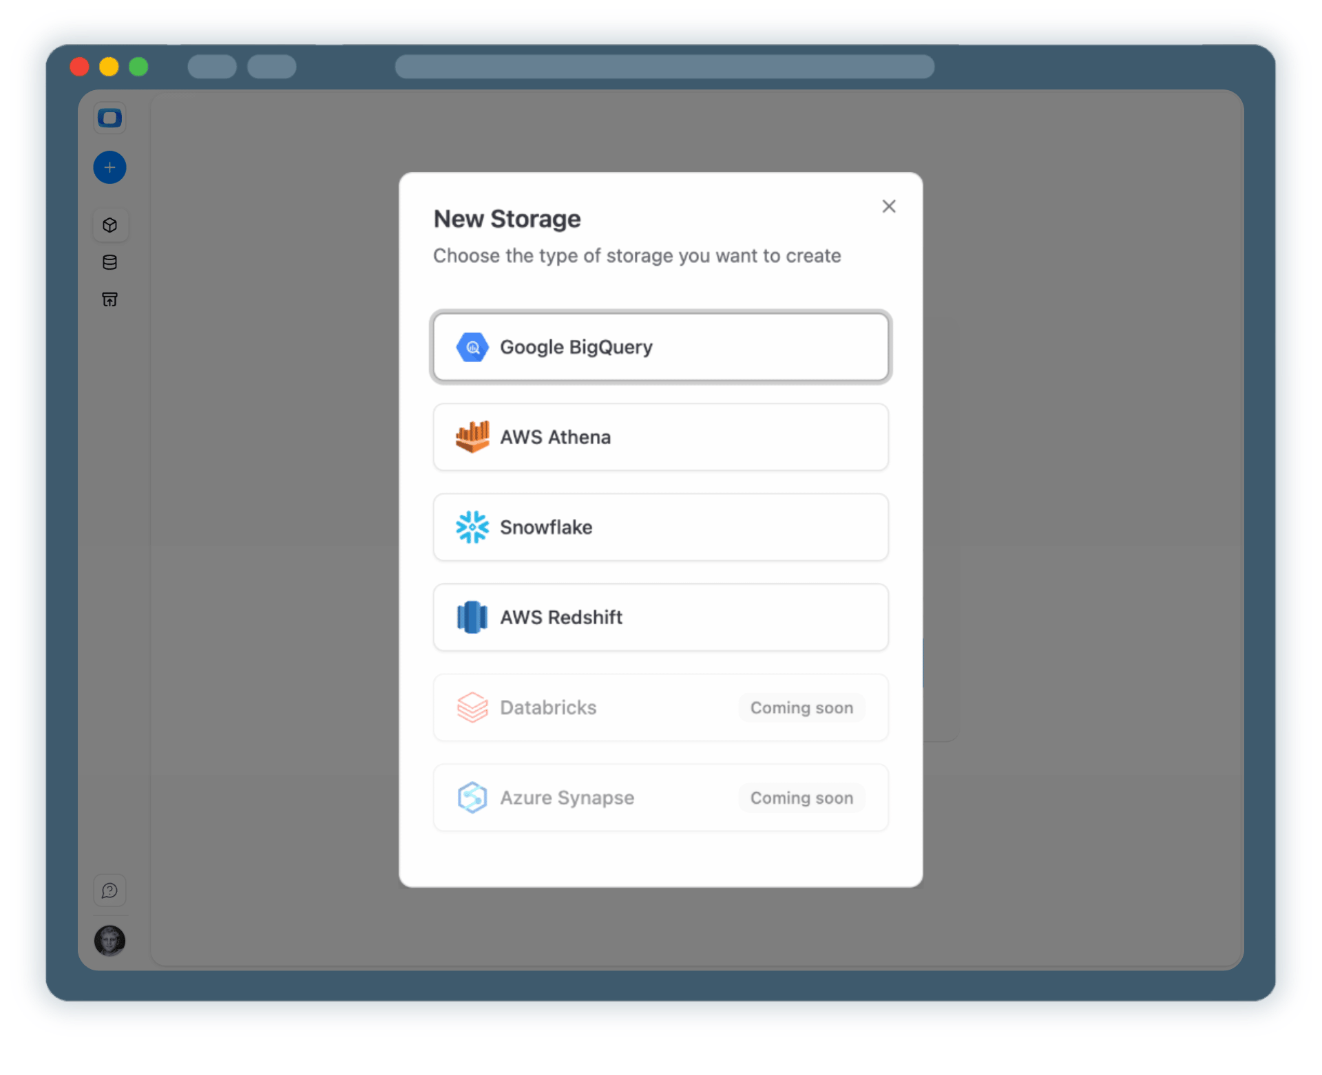
Task: Select the AWS Athena storage option
Action: (x=660, y=437)
